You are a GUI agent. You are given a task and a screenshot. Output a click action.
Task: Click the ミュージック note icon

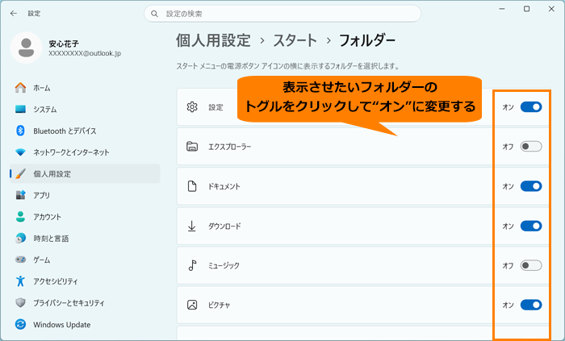(192, 265)
